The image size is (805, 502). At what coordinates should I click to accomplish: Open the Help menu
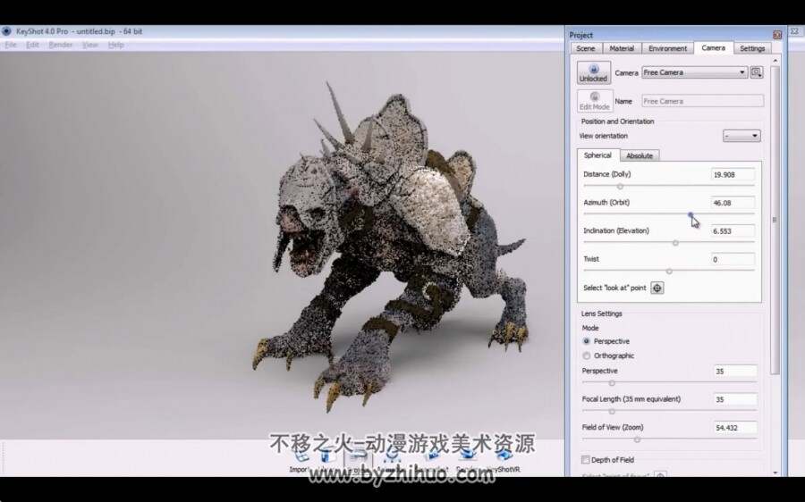coord(116,45)
